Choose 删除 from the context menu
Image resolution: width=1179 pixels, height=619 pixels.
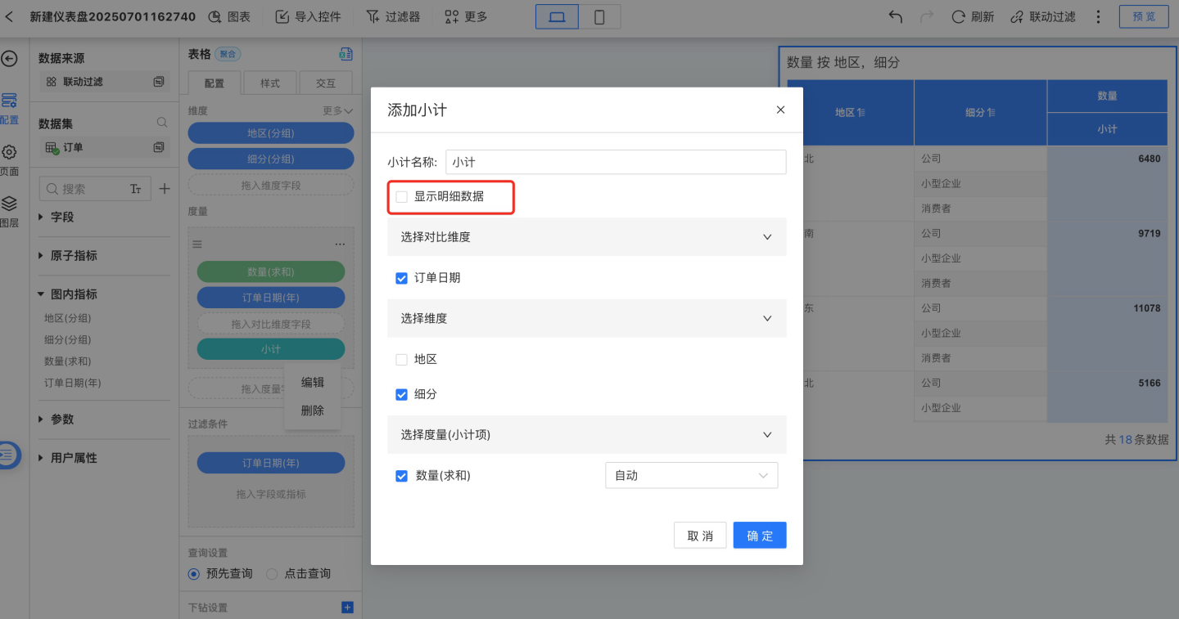pyautogui.click(x=312, y=410)
